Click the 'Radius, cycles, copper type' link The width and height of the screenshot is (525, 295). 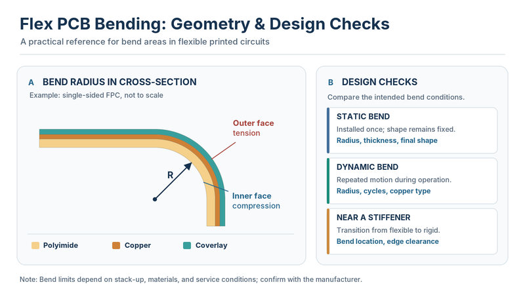coord(383,191)
